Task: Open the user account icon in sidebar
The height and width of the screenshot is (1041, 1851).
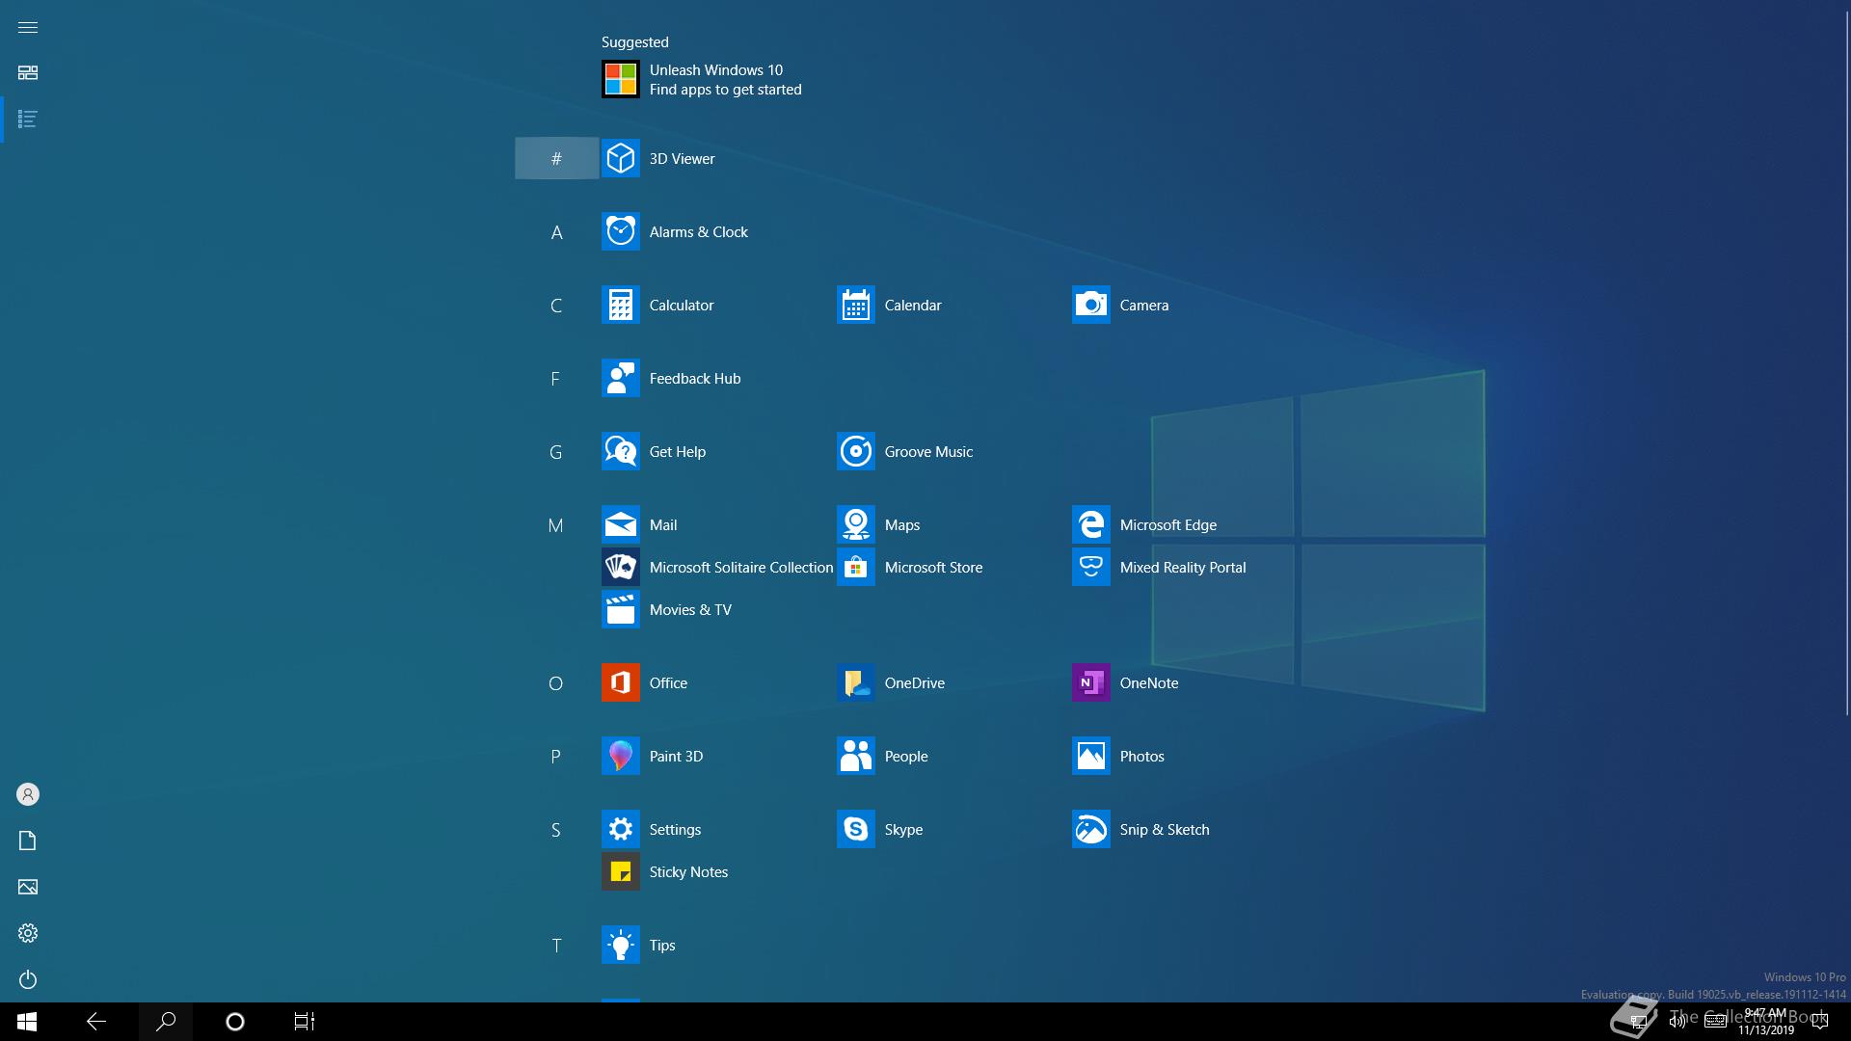Action: (28, 794)
